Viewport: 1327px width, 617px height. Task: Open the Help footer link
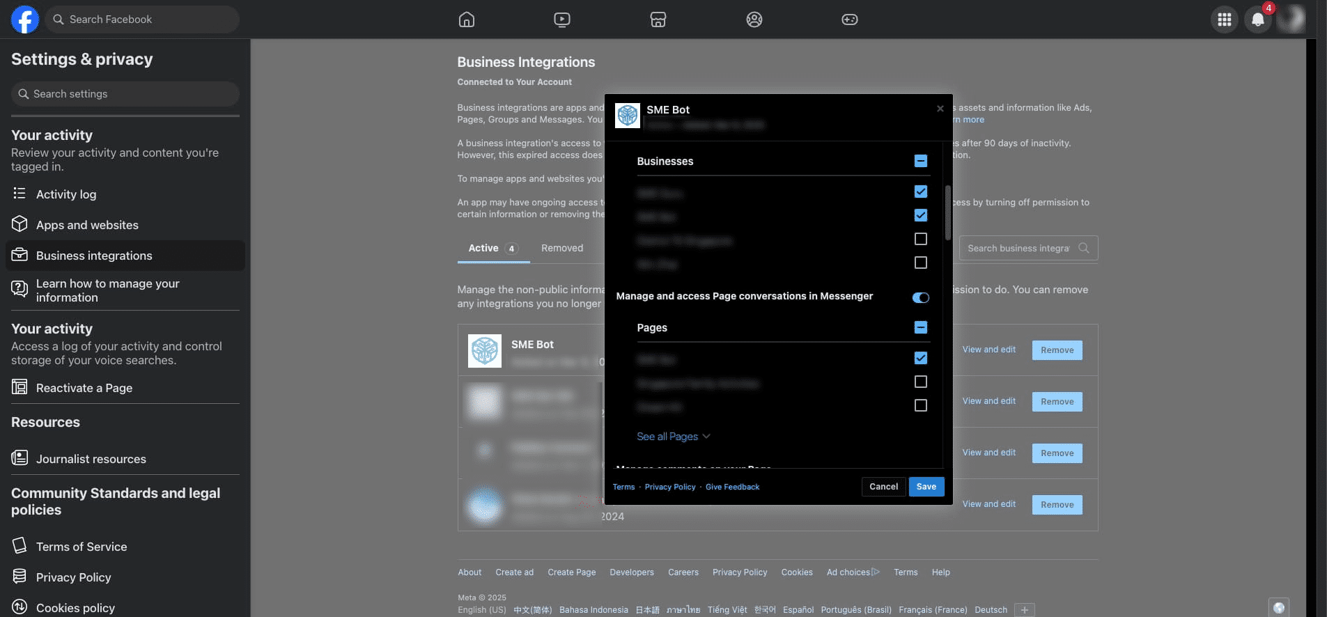[x=941, y=572]
